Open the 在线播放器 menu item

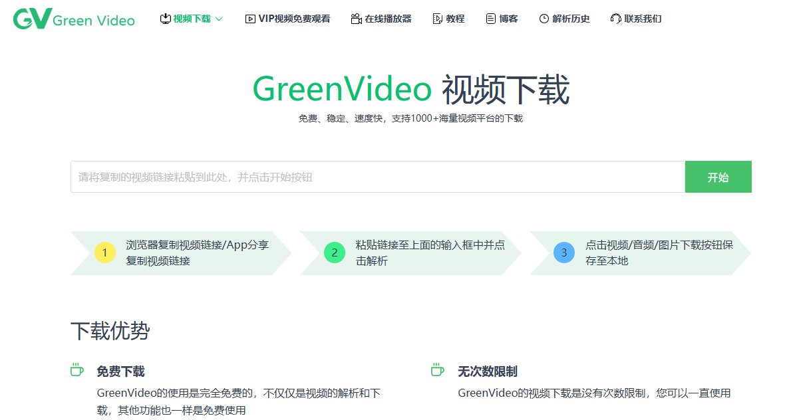click(388, 19)
